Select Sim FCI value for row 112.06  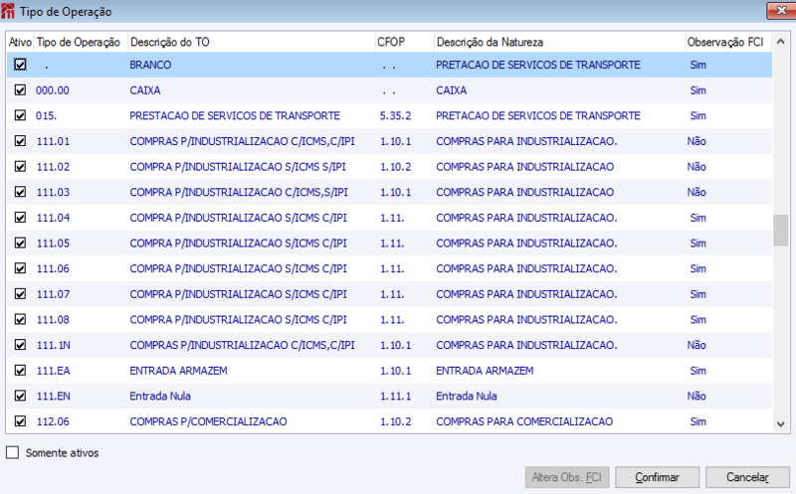pyautogui.click(x=698, y=421)
